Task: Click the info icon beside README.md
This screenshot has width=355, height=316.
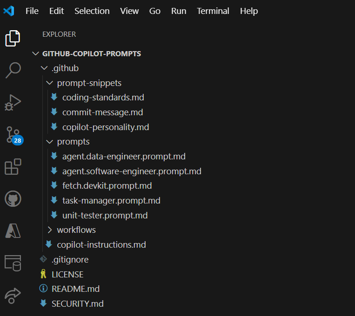Action: tap(43, 289)
